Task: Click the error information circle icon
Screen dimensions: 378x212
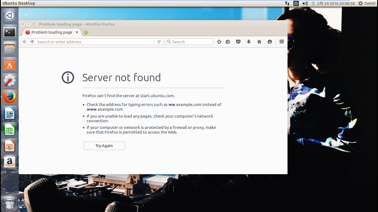Action: (x=68, y=78)
